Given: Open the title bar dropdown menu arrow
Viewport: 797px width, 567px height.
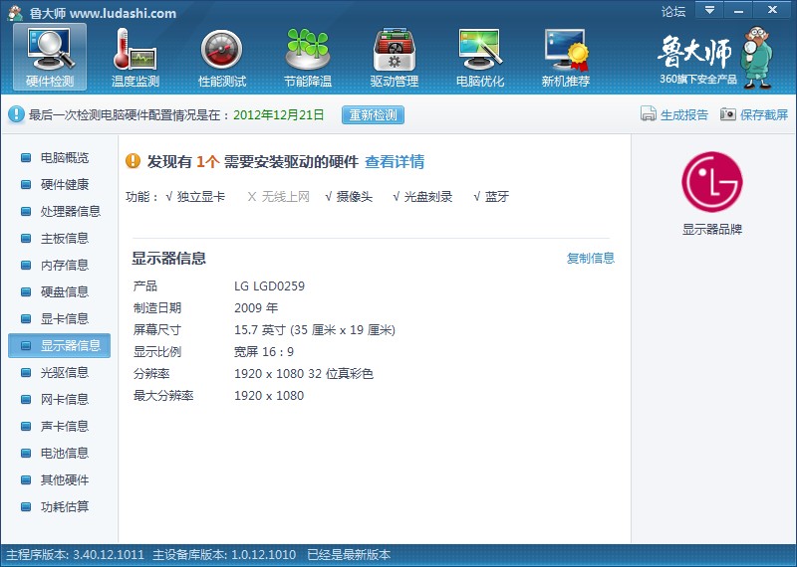Looking at the screenshot, I should tap(708, 10).
